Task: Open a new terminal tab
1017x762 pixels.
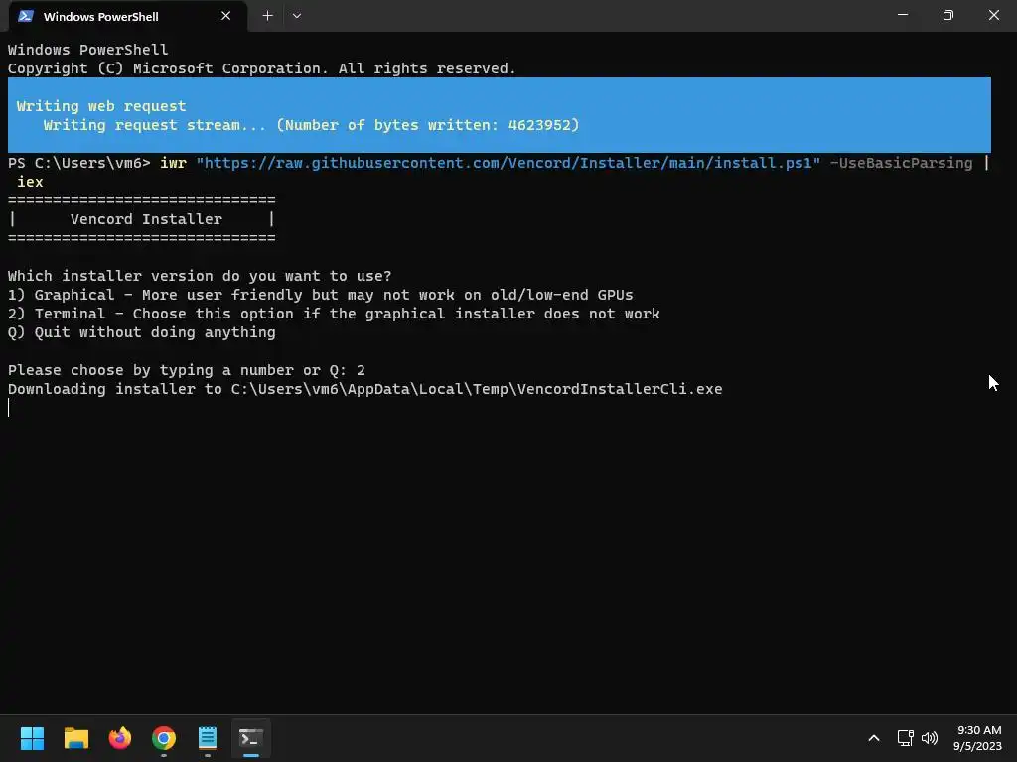Action: point(267,16)
